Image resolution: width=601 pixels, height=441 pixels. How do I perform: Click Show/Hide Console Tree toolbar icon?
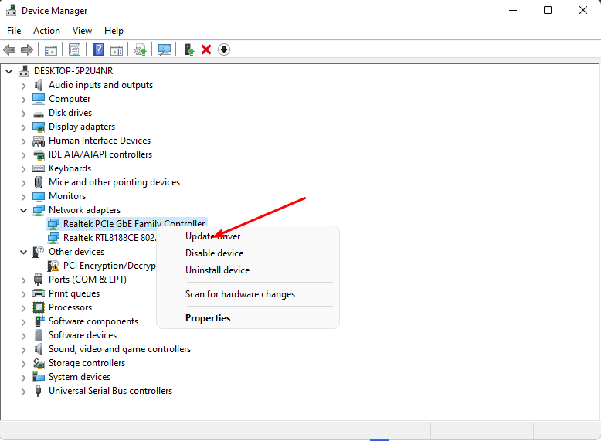click(50, 49)
